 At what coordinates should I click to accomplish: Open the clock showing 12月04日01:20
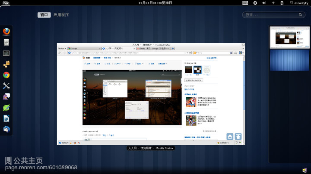point(155,3)
